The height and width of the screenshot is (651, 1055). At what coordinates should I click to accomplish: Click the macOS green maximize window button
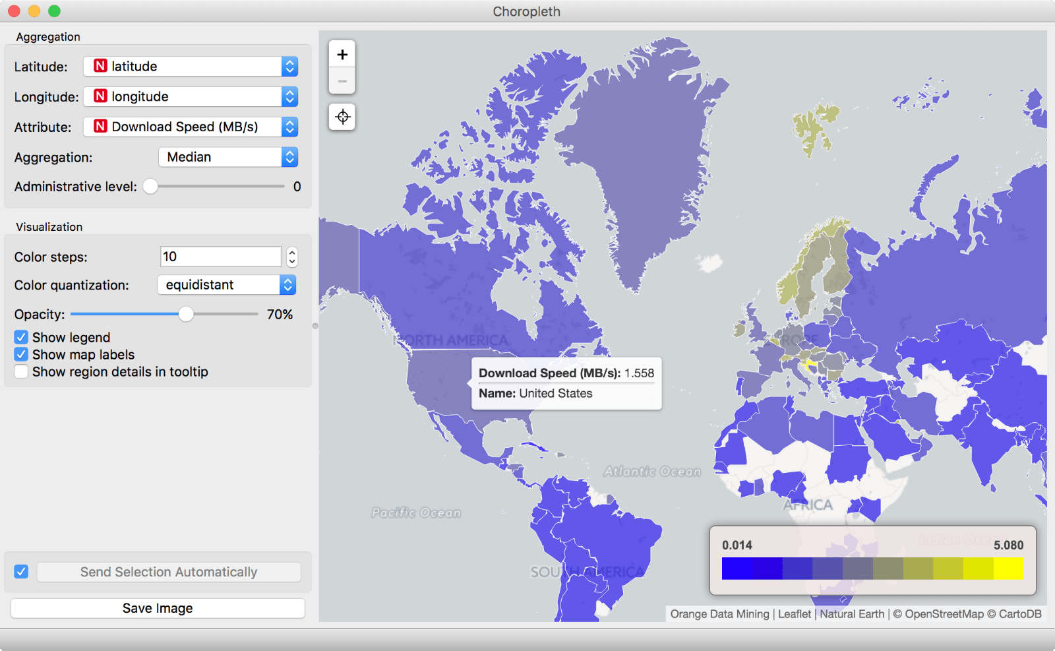[x=55, y=11]
